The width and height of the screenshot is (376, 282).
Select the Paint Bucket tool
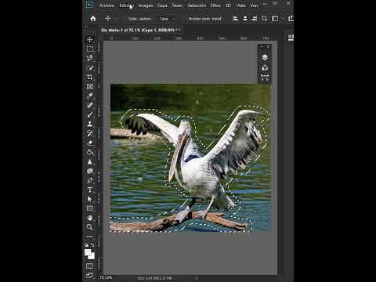click(x=90, y=152)
